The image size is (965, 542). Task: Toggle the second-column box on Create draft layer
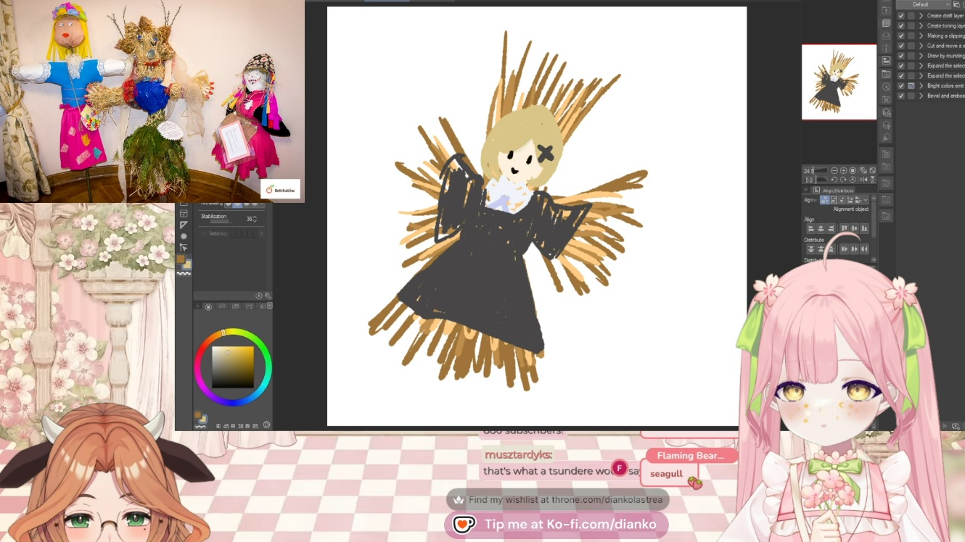[x=911, y=15]
